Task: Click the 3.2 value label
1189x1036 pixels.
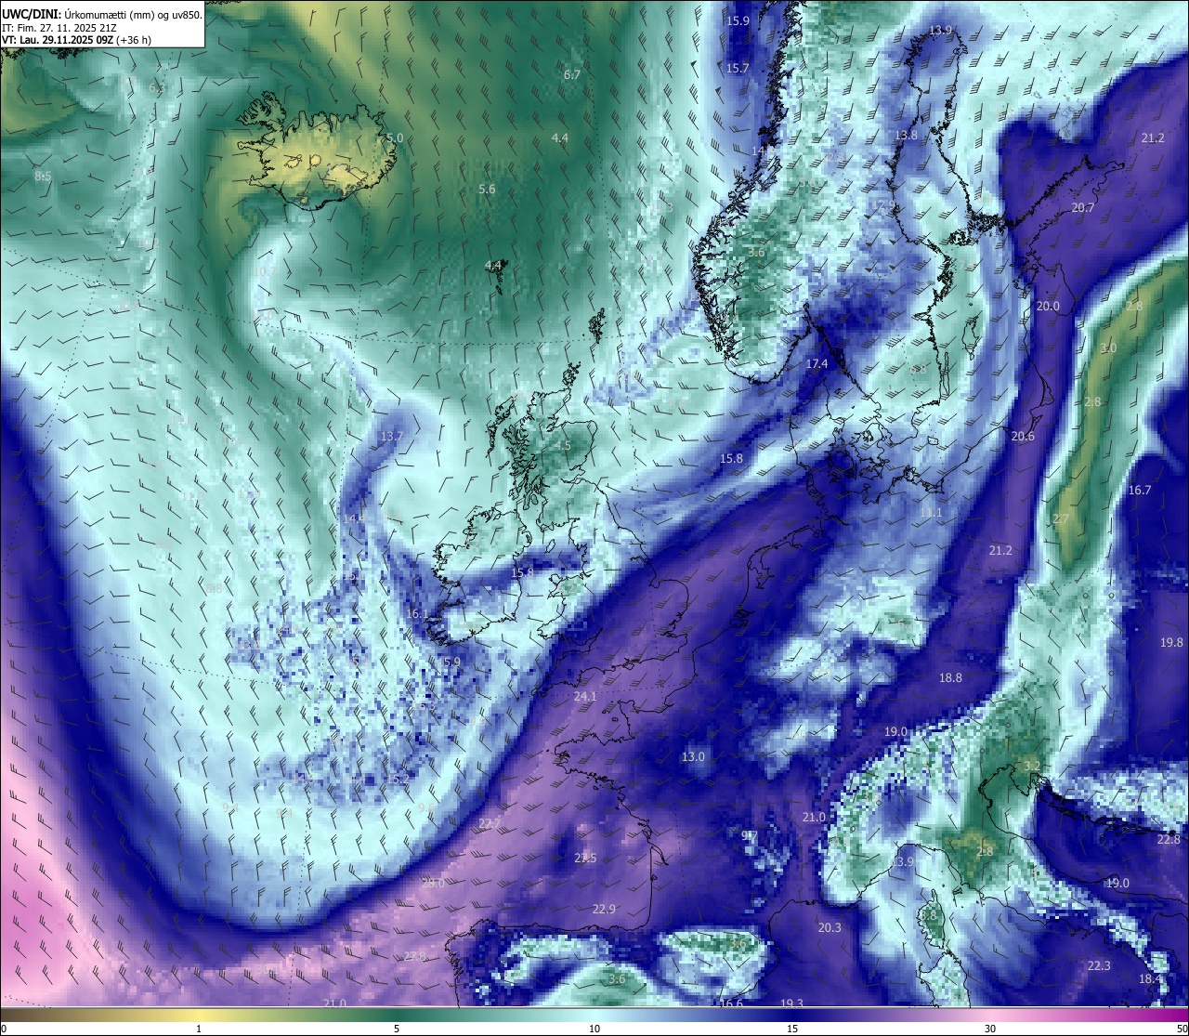Action: (1032, 766)
